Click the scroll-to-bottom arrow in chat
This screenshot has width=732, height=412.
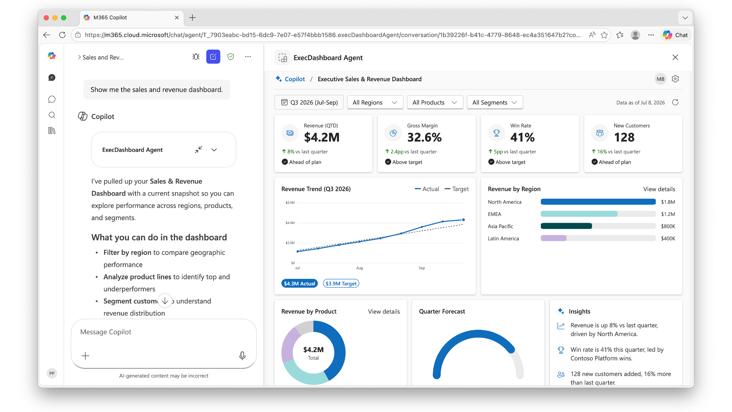point(165,301)
